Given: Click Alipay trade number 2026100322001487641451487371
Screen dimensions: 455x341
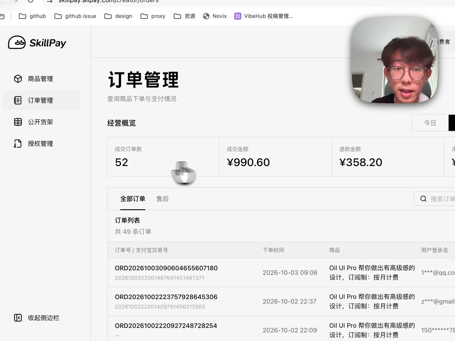Looking at the screenshot, I should [160, 278].
